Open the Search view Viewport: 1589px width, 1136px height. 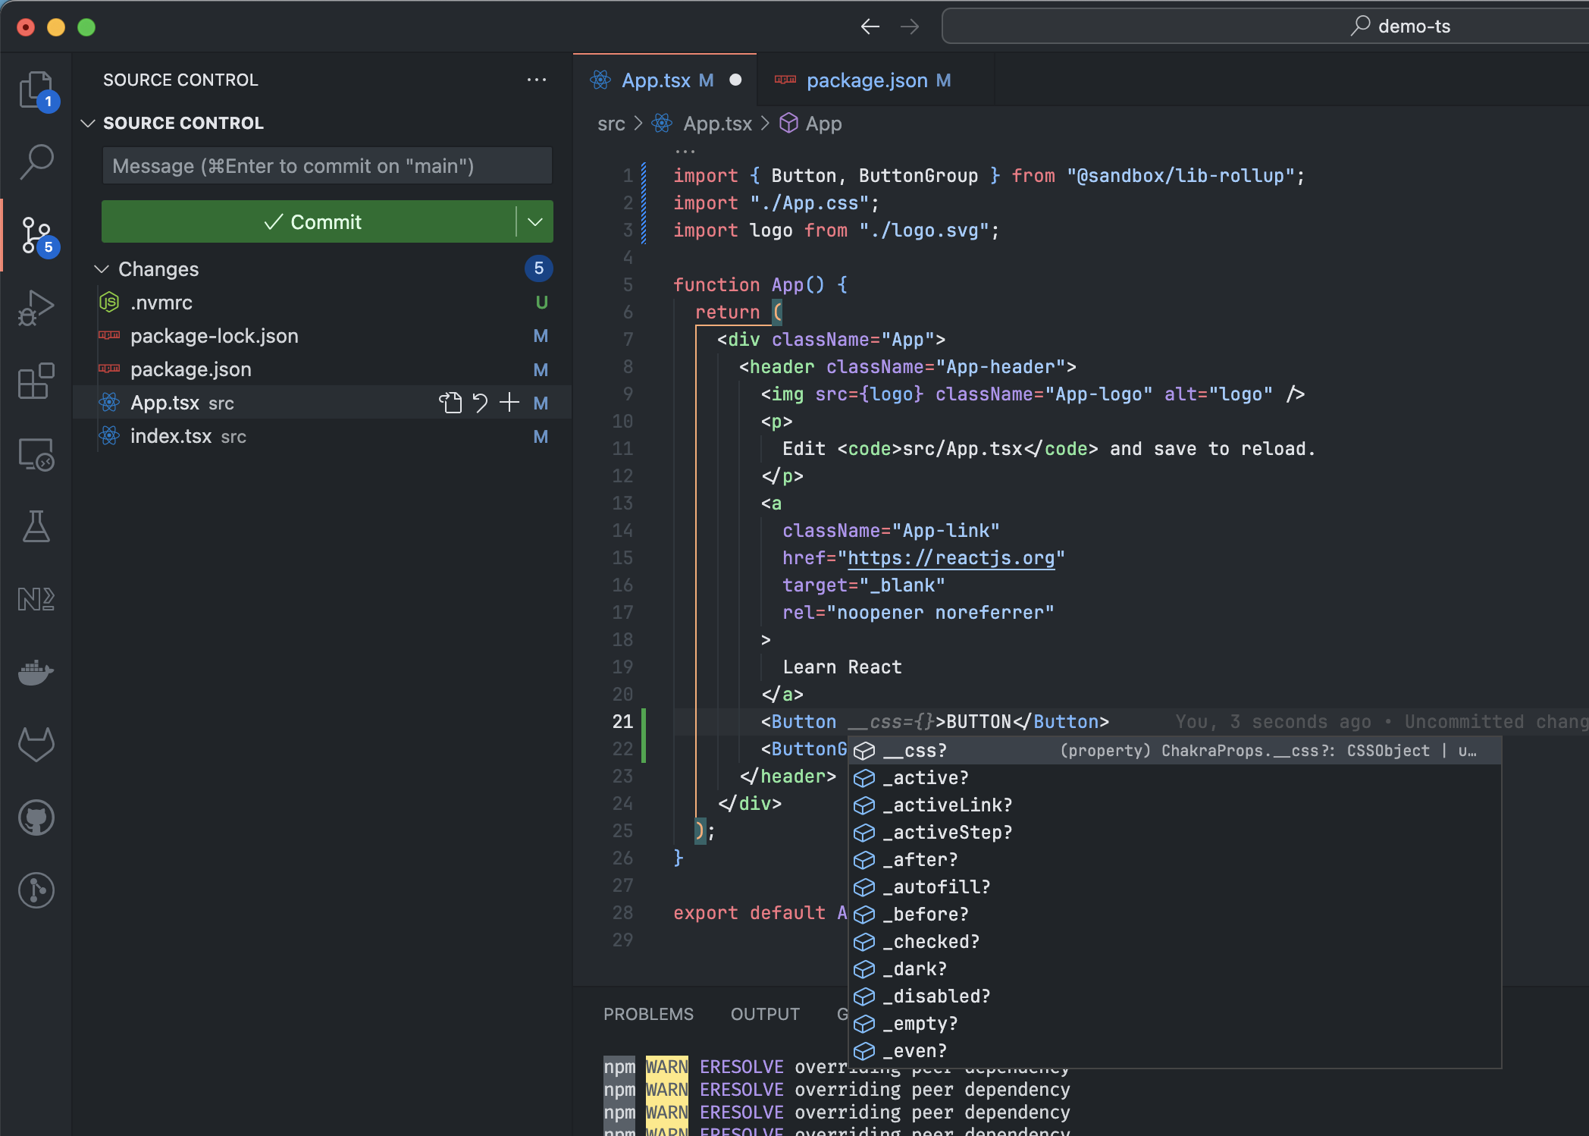tap(36, 162)
